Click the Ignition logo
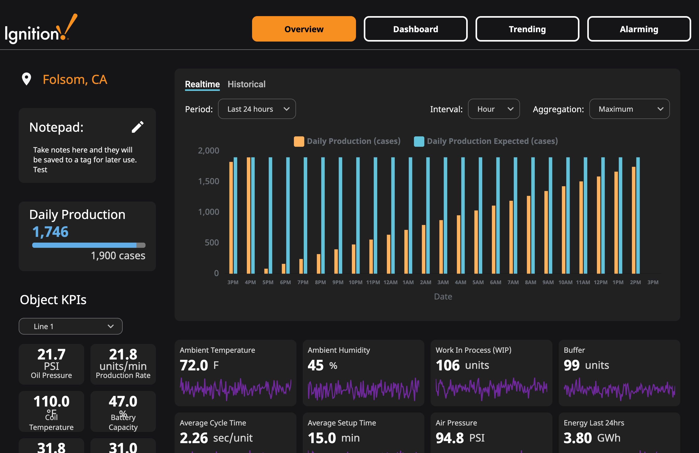 point(41,29)
